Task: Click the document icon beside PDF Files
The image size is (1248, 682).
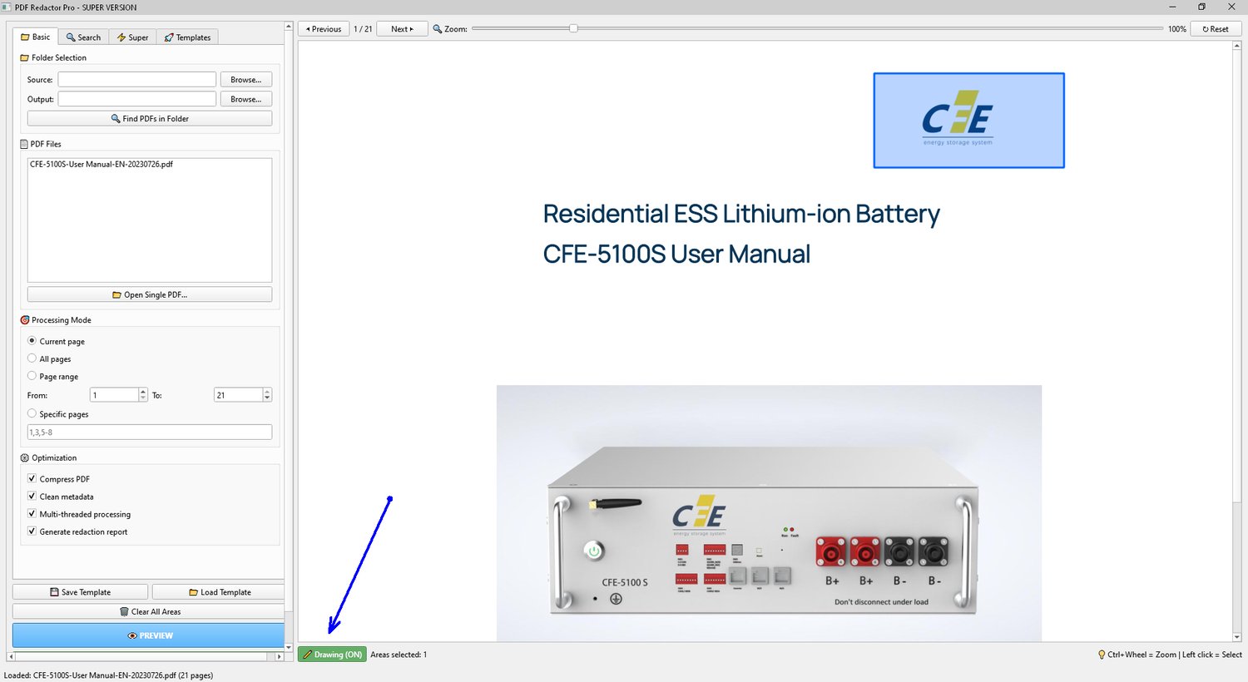Action: point(24,144)
